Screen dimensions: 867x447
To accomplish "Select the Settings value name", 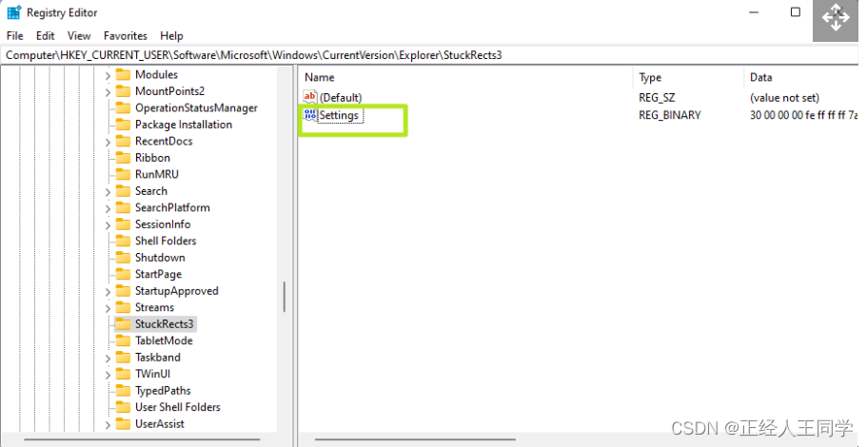I will pyautogui.click(x=339, y=115).
